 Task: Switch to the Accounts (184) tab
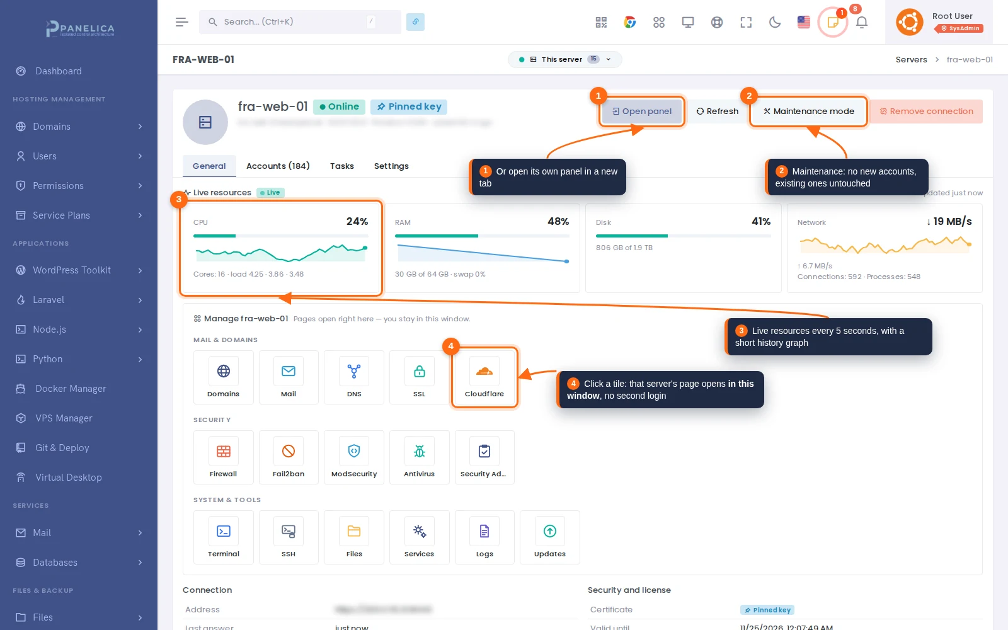point(278,166)
